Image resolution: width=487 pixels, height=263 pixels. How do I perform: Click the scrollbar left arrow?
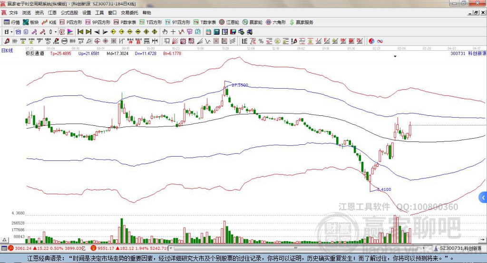click(171, 248)
